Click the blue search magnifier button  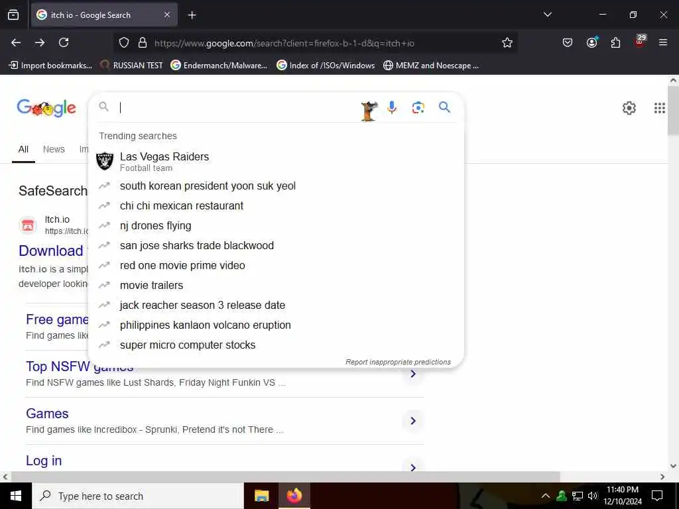444,107
